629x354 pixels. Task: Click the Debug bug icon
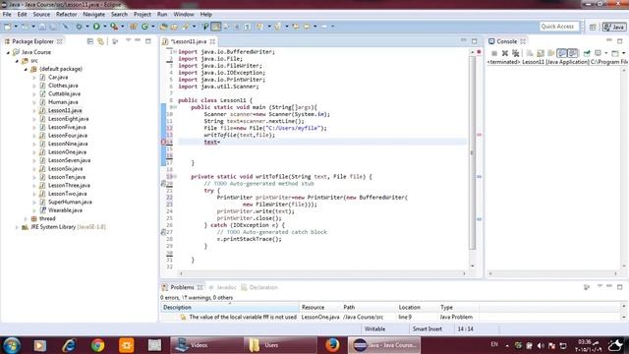[x=80, y=27]
